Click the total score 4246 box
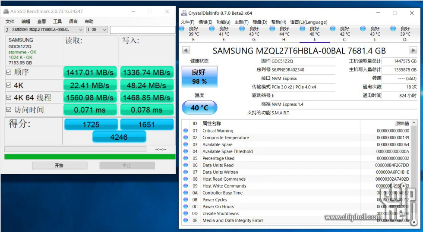The image size is (423, 232). pos(119,137)
